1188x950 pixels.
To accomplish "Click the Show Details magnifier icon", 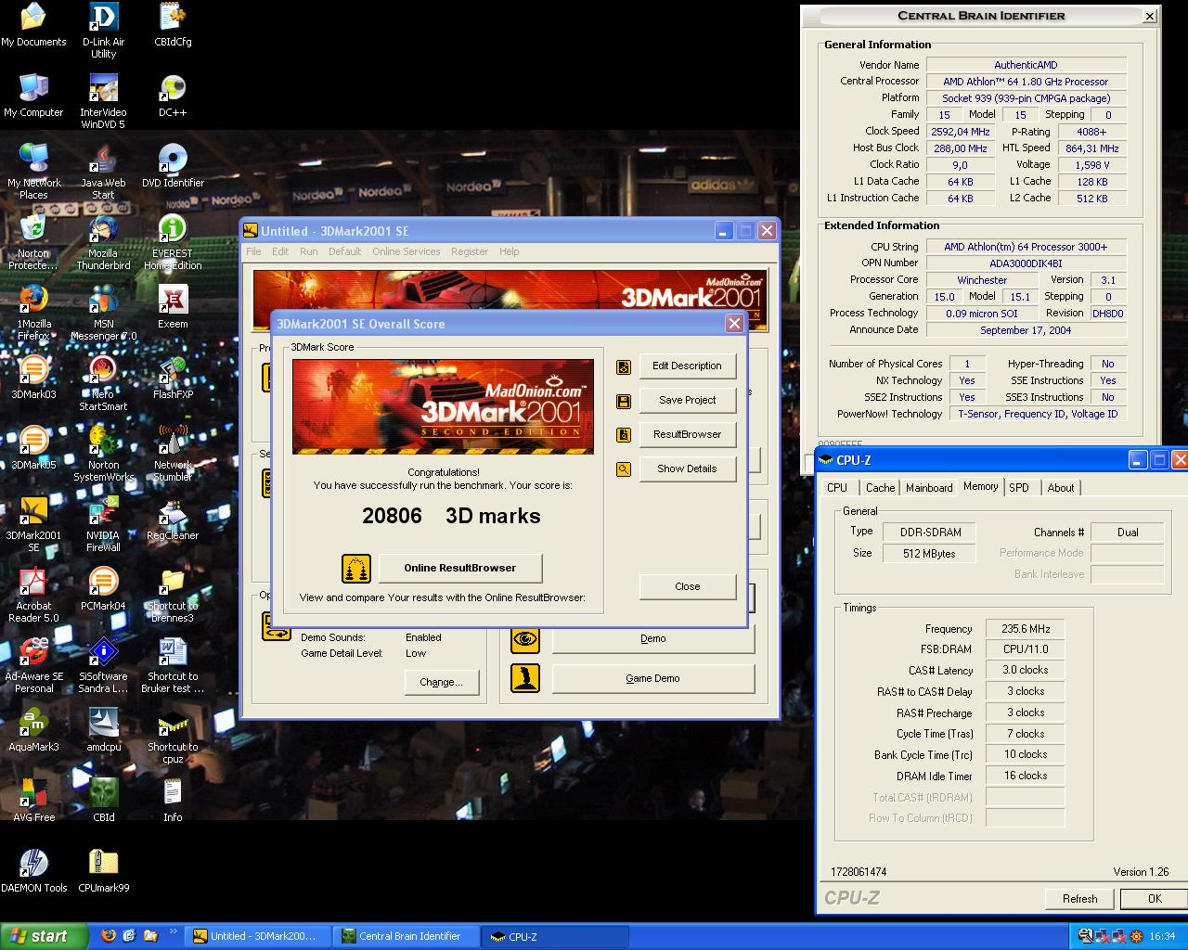I will (624, 469).
